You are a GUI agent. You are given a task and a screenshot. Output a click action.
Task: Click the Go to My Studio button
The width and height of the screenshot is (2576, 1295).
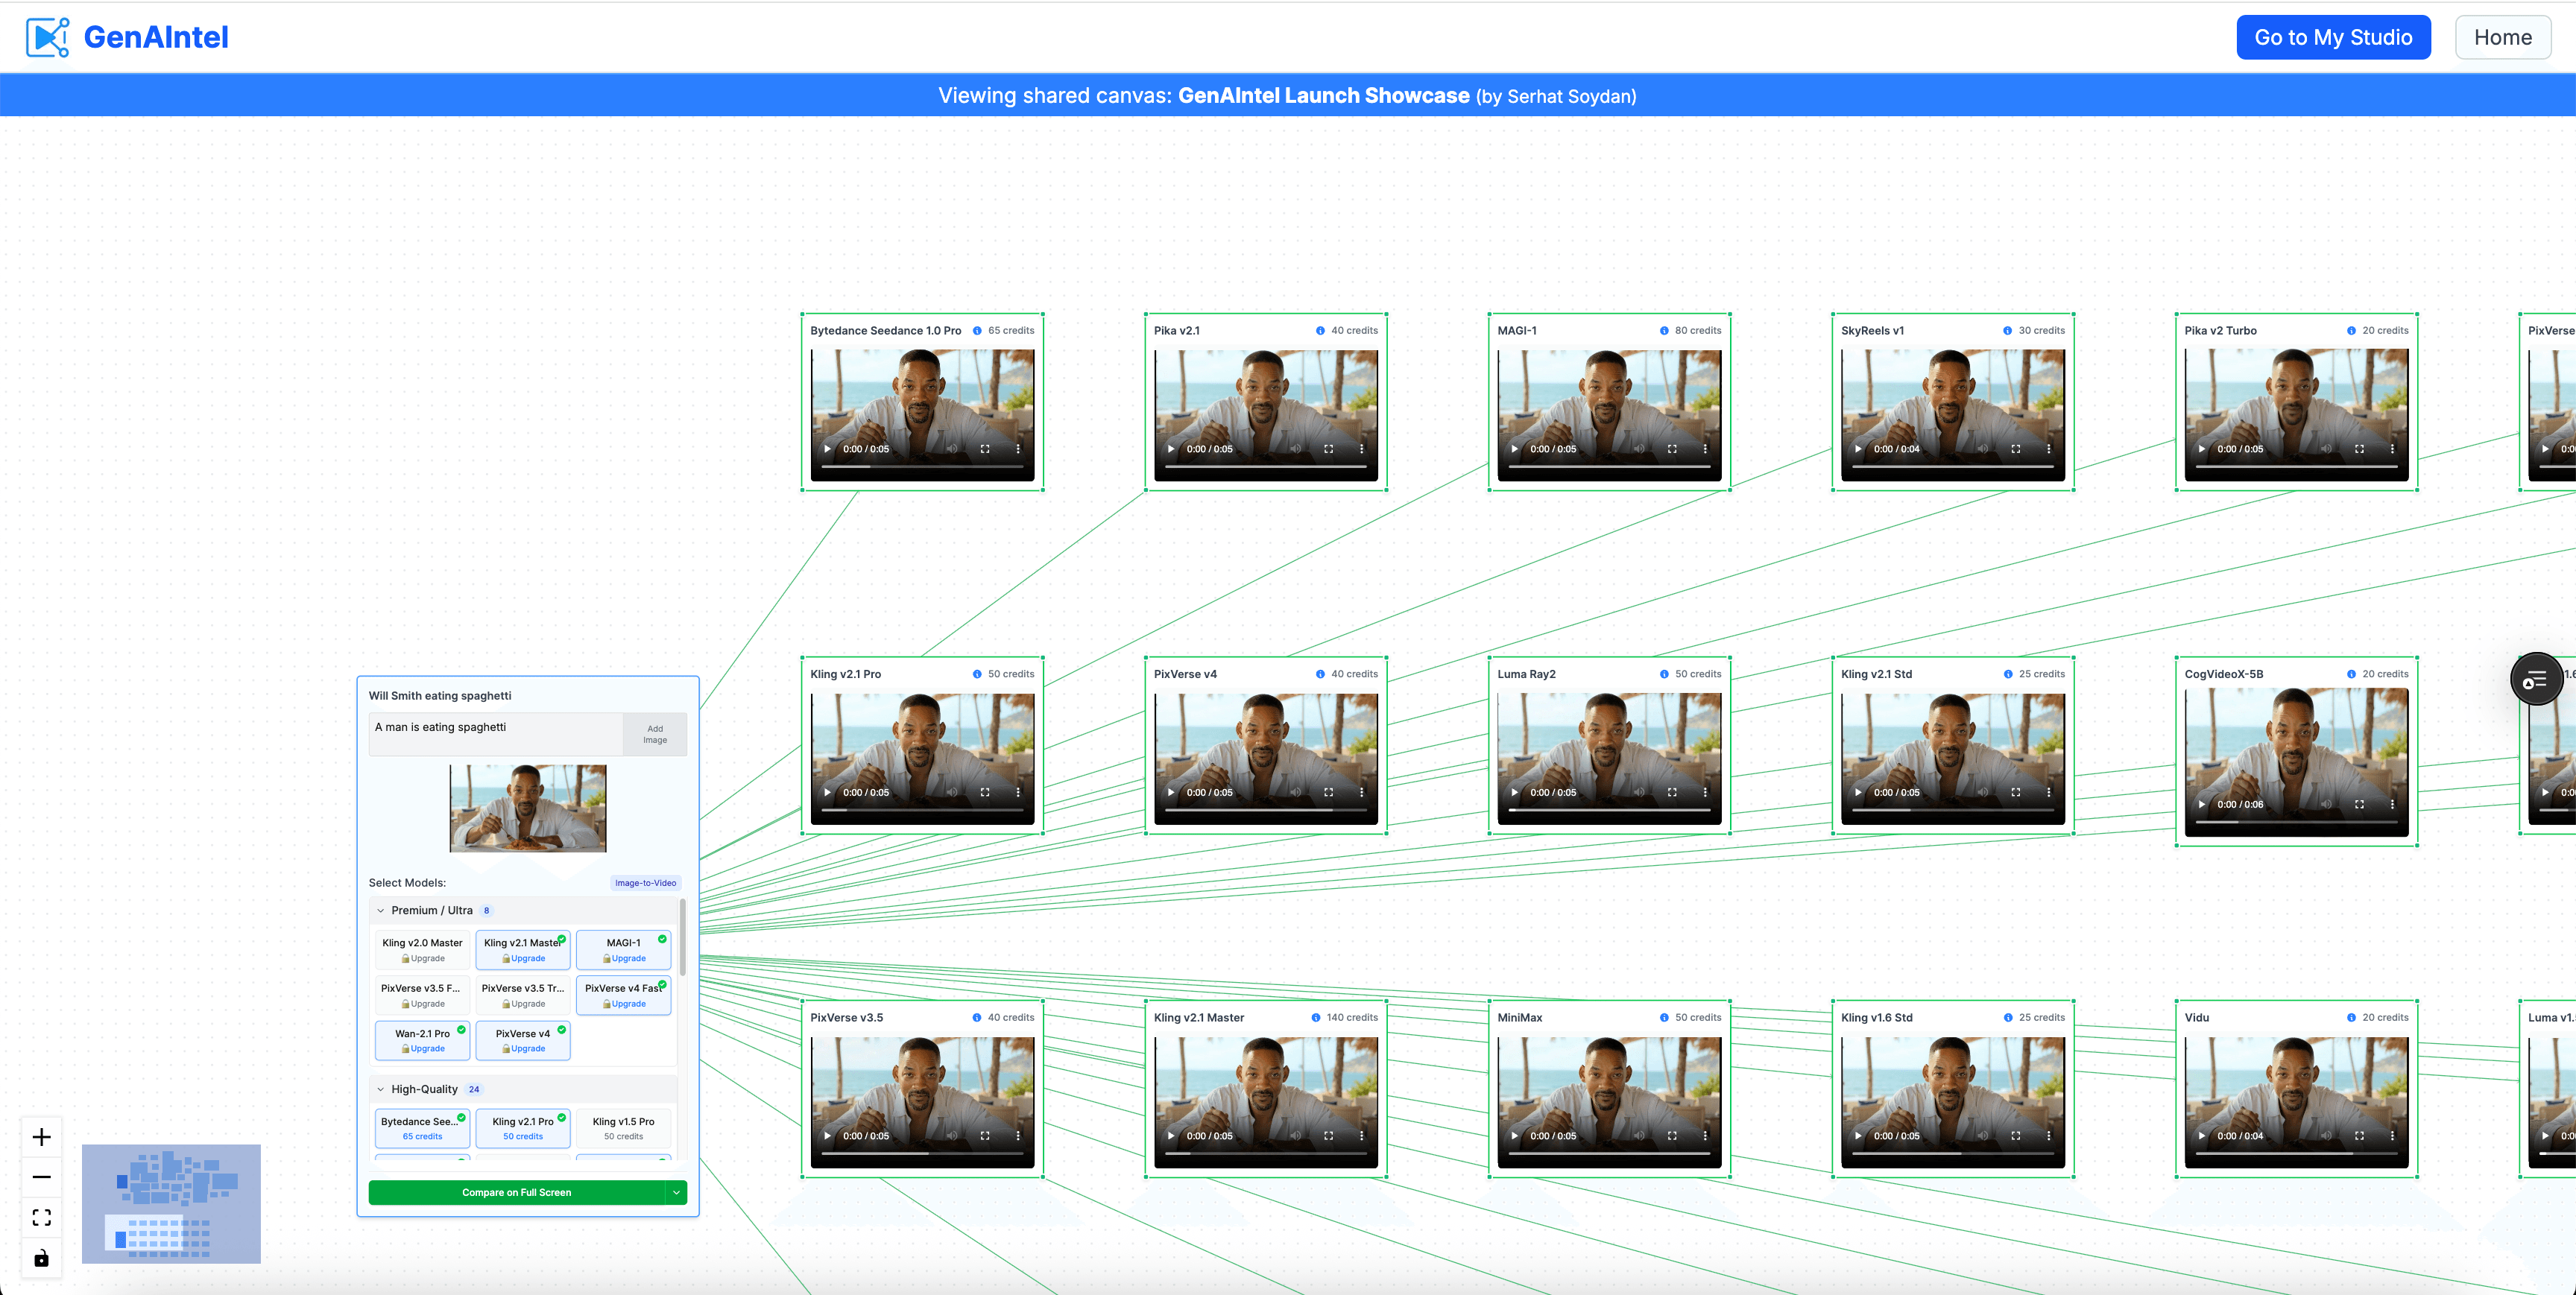pos(2334,37)
